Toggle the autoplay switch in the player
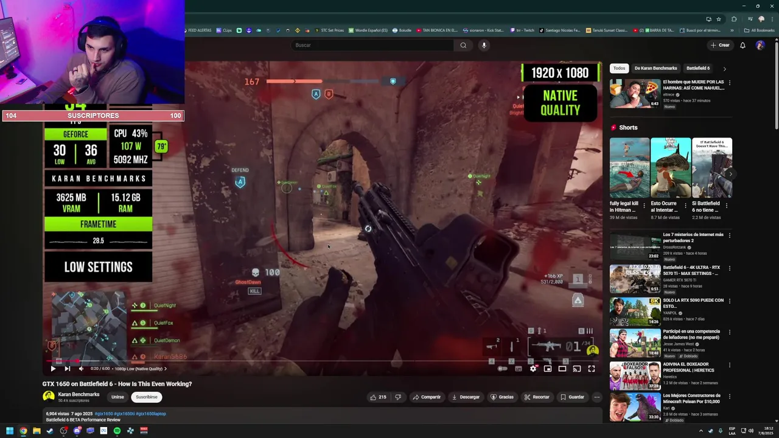The image size is (779, 438). point(503,369)
